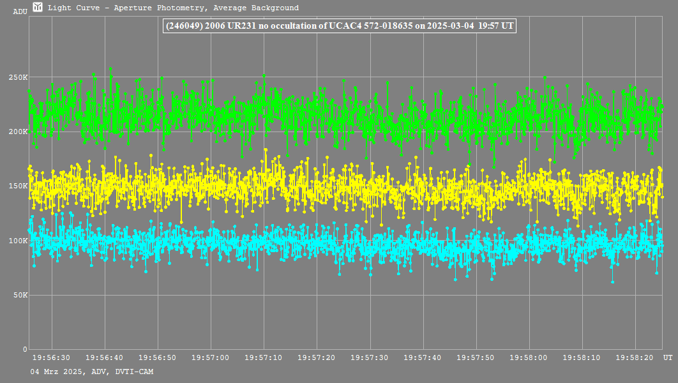Viewport: 678px width, 383px height.
Task: Select the 19:57:20 time tick label
Action: coord(316,358)
